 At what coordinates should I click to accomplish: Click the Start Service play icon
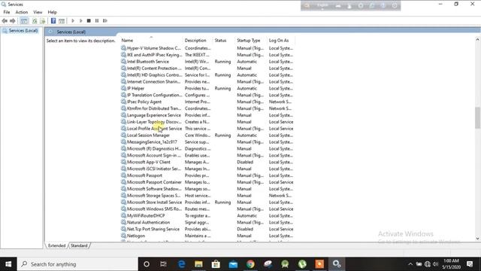coord(73,21)
